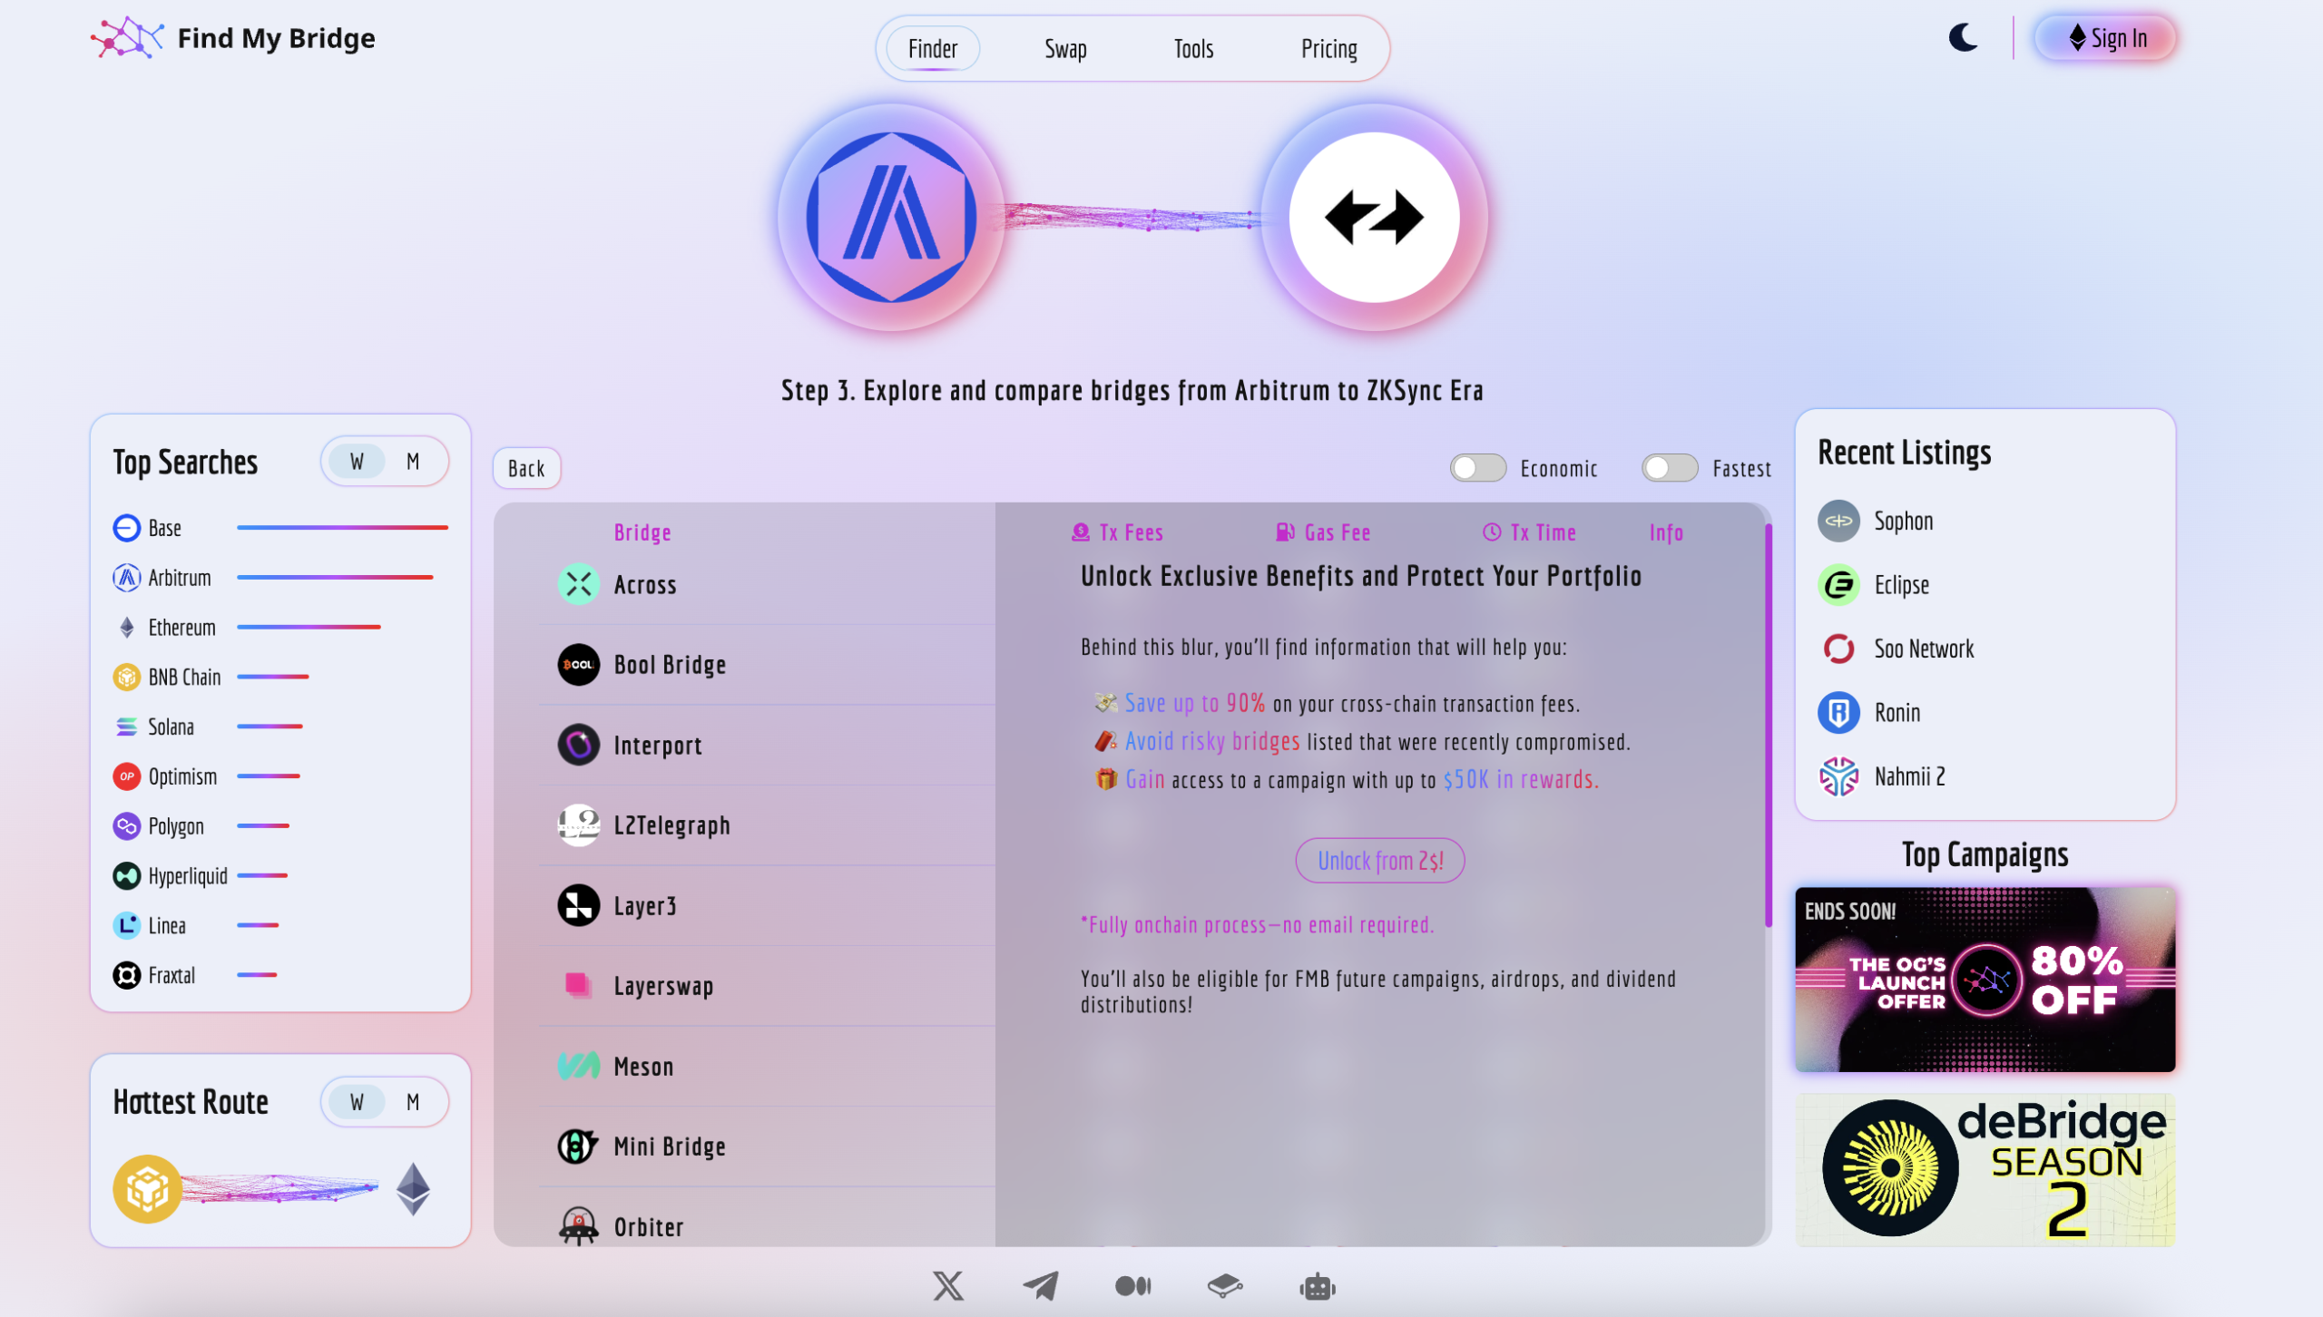
Task: Select W in Top Searches period switch
Action: tap(357, 462)
